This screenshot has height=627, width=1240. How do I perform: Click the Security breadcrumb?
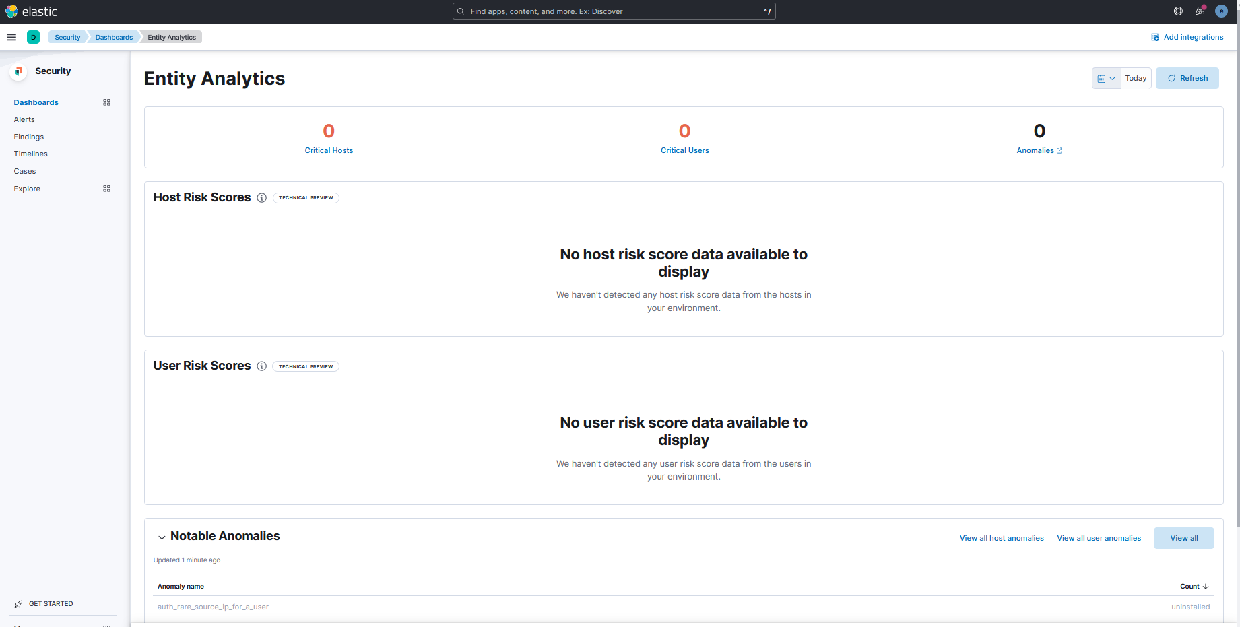coord(67,38)
